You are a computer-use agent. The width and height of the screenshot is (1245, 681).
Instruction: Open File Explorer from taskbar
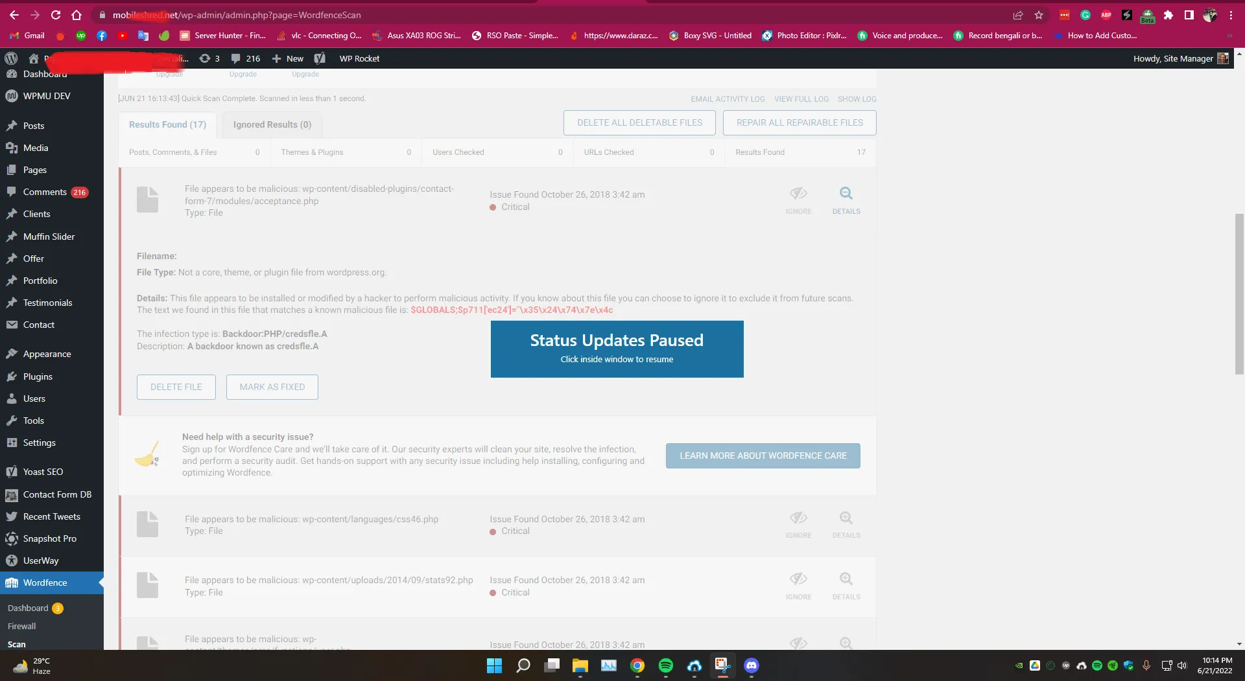pos(580,665)
